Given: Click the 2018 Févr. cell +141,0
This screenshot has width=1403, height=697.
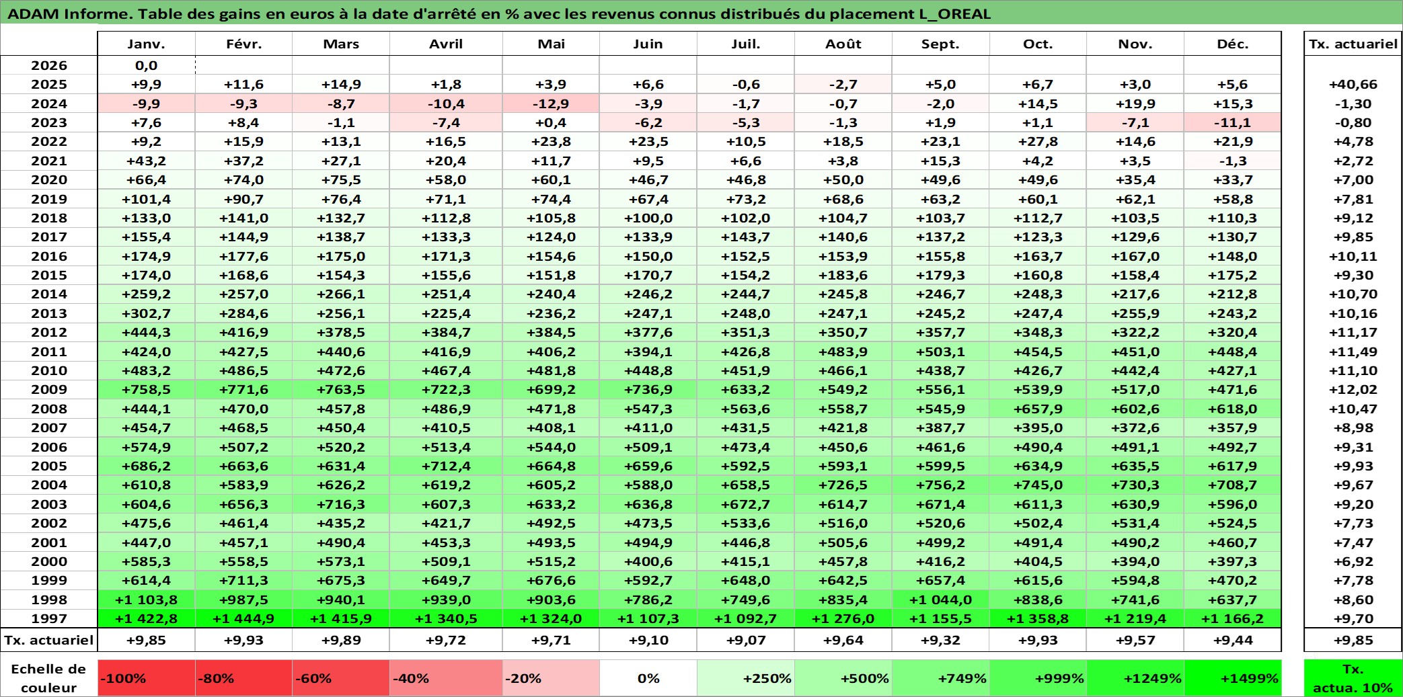Looking at the screenshot, I should coord(243,218).
